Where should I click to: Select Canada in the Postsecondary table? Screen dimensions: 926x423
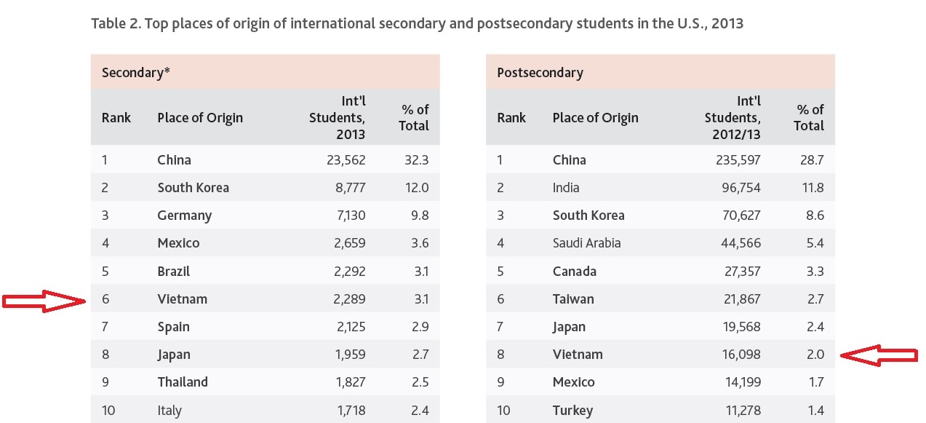pyautogui.click(x=575, y=271)
